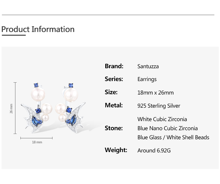The width and height of the screenshot is (220, 184).
Task: Click the 18mm x 26mm size value
Action: [156, 93]
